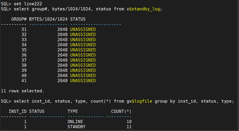
Task: Click the '11 rows selected.' message
Action: (23, 91)
